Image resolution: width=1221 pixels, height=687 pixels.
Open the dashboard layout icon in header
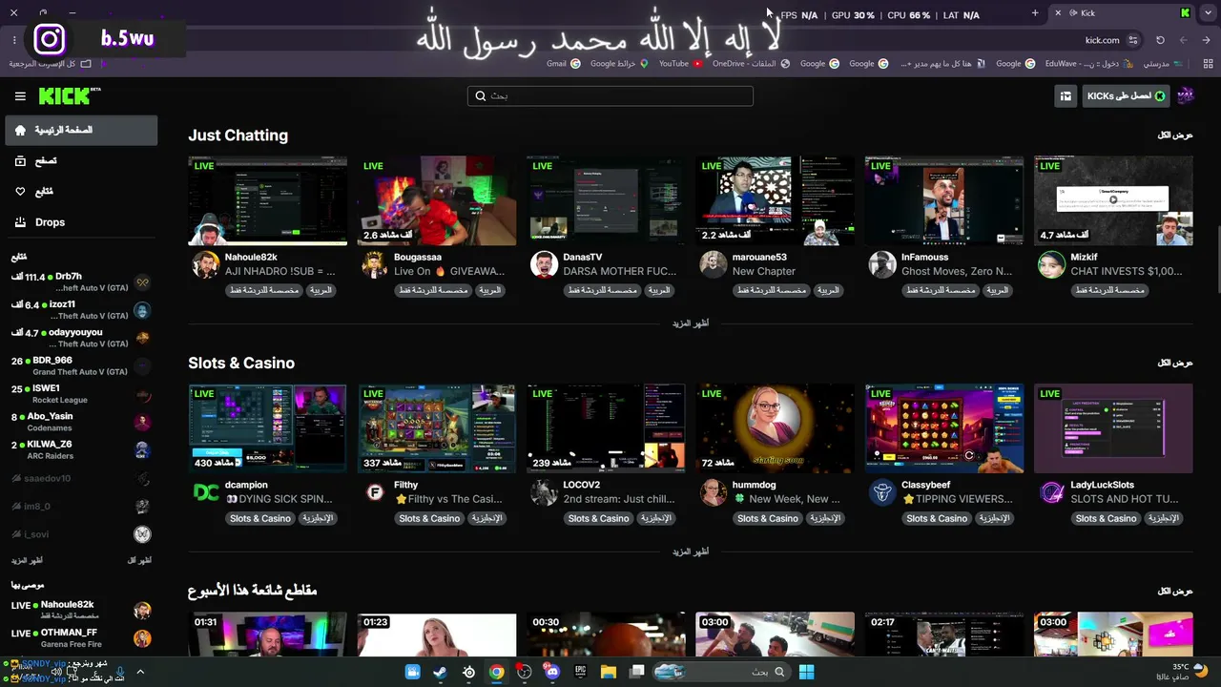click(1066, 95)
